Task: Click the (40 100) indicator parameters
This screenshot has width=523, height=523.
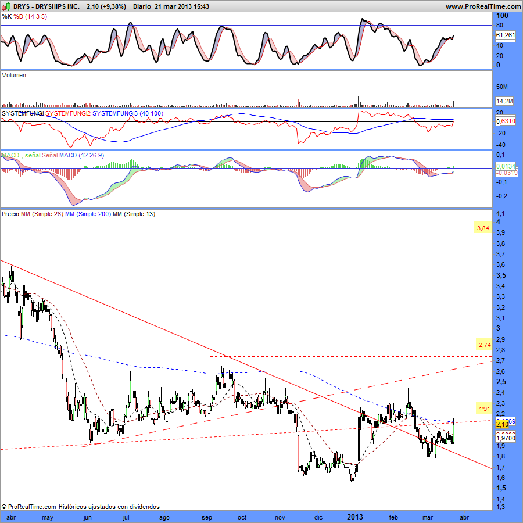Action: point(152,113)
